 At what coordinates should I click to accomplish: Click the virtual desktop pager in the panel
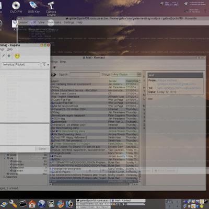[x=173, y=204]
